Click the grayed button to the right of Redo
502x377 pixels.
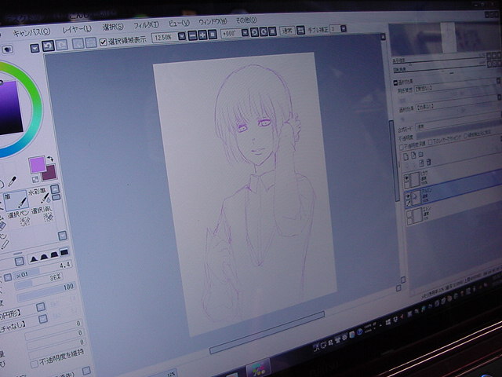click(78, 44)
